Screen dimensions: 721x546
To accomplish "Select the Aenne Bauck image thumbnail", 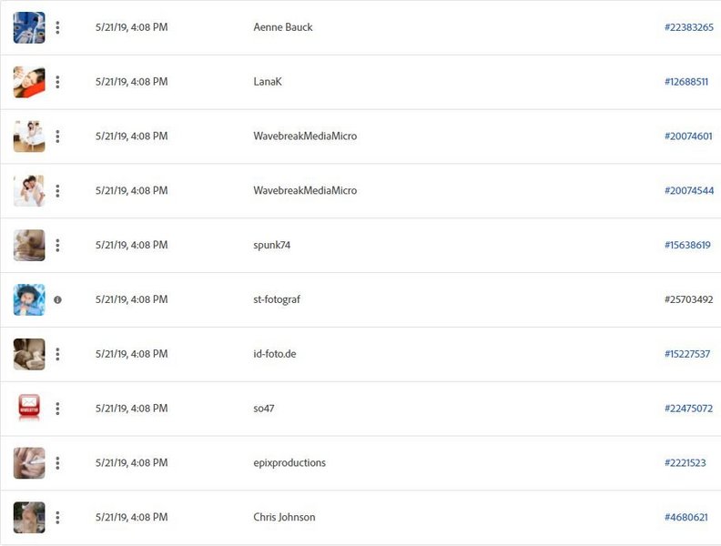I will [x=29, y=27].
